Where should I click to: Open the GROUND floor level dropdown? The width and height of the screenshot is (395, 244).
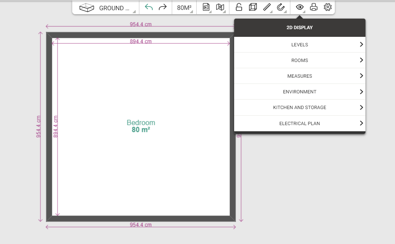pyautogui.click(x=106, y=8)
